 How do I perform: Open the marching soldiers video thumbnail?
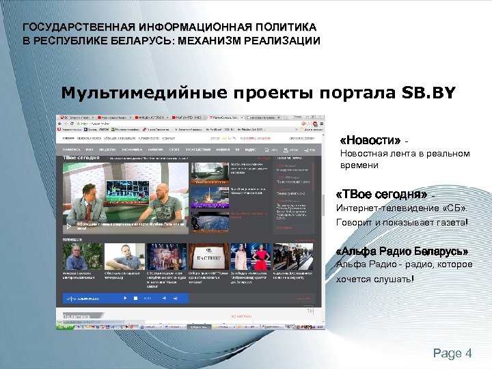(x=292, y=257)
